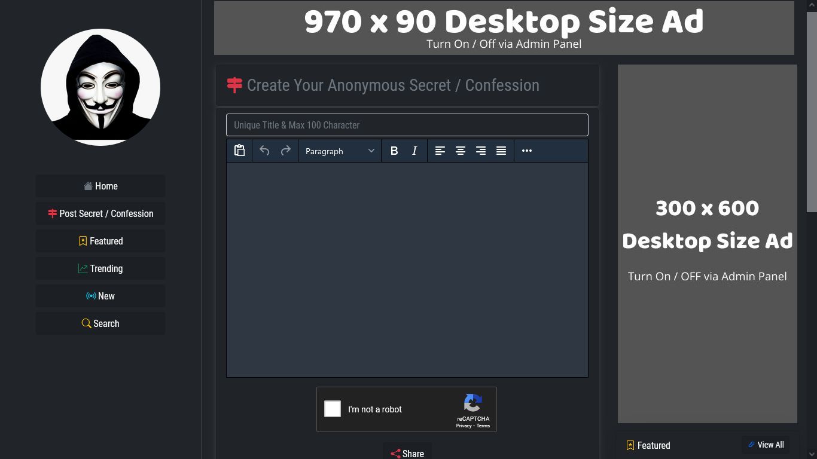Click the Redo icon in the editor toolbar
The height and width of the screenshot is (459, 817).
pos(286,151)
